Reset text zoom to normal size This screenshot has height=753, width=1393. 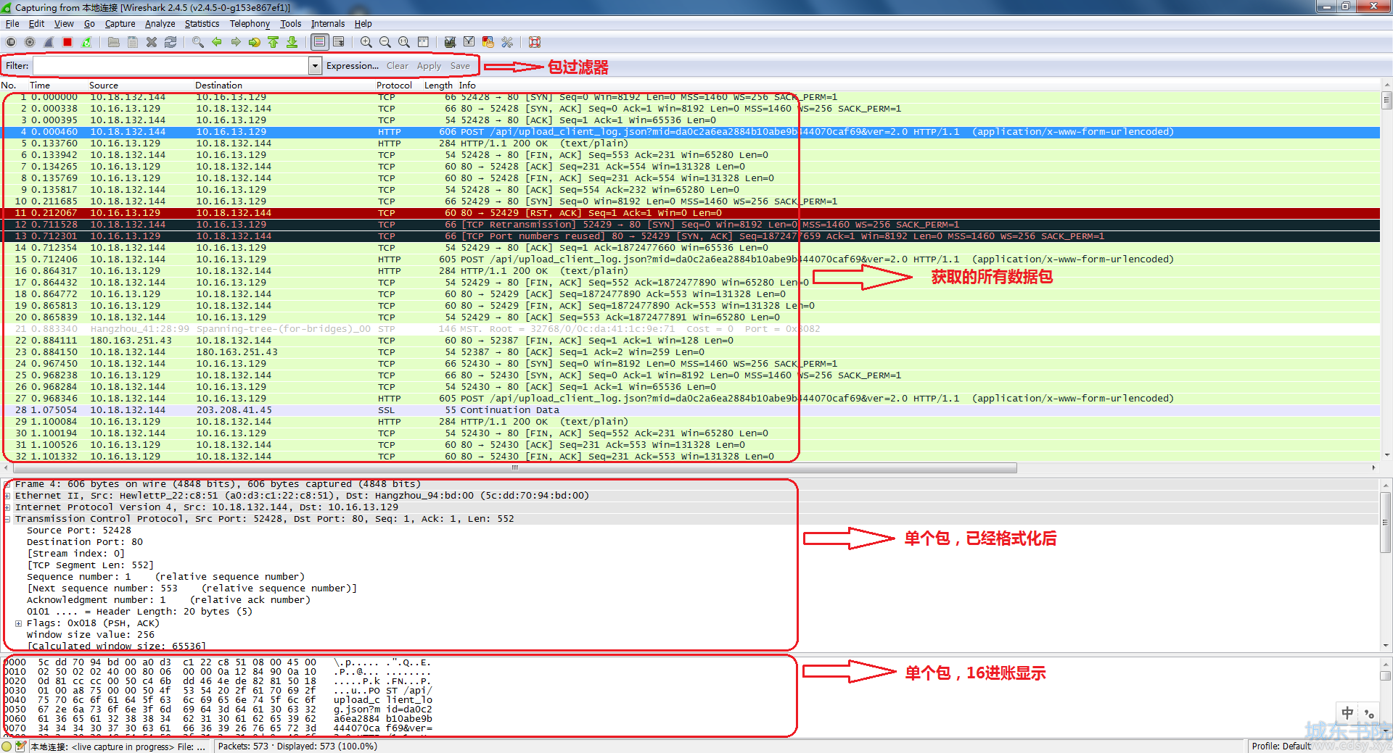[x=404, y=42]
